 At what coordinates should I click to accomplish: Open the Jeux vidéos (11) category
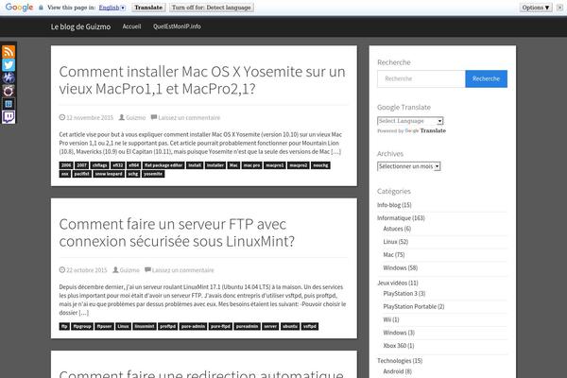[398, 283]
